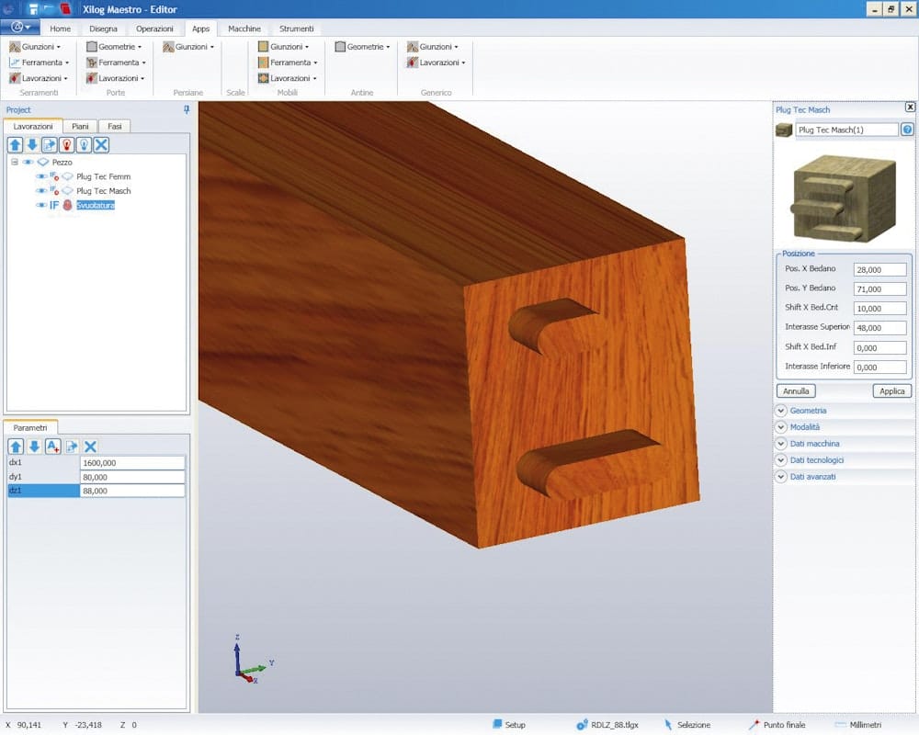
Task: Toggle visibility eye of Svuotatura
Action: 40,206
